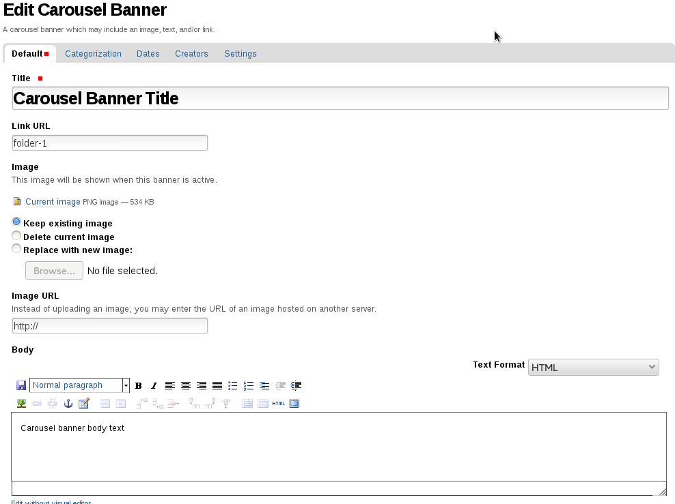
Task: Center align the body text
Action: pyautogui.click(x=186, y=386)
